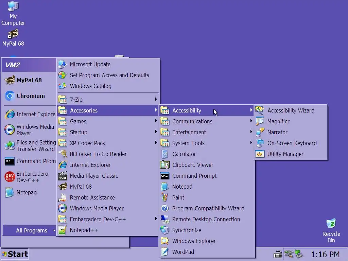Open Embarcadero Dev-C++ icon in start list

click(x=10, y=177)
